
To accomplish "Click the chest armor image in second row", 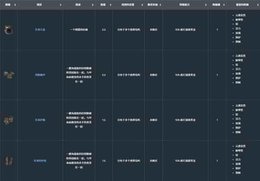I will 8,75.
